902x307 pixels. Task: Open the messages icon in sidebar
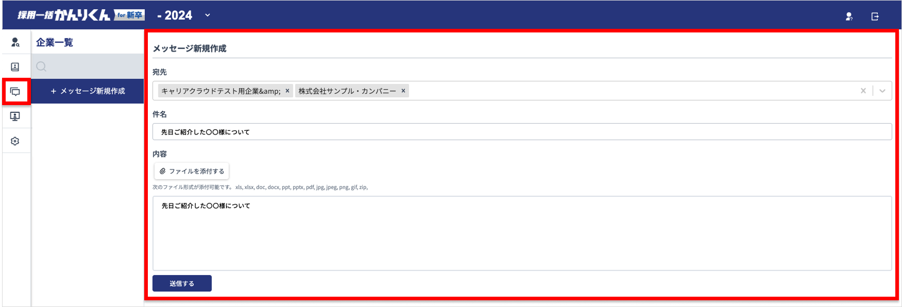tap(15, 92)
